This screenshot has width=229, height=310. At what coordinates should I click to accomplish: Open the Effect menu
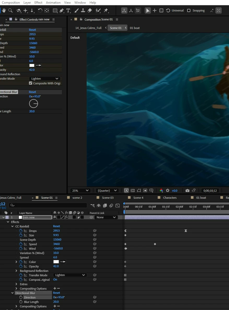pos(38,3)
